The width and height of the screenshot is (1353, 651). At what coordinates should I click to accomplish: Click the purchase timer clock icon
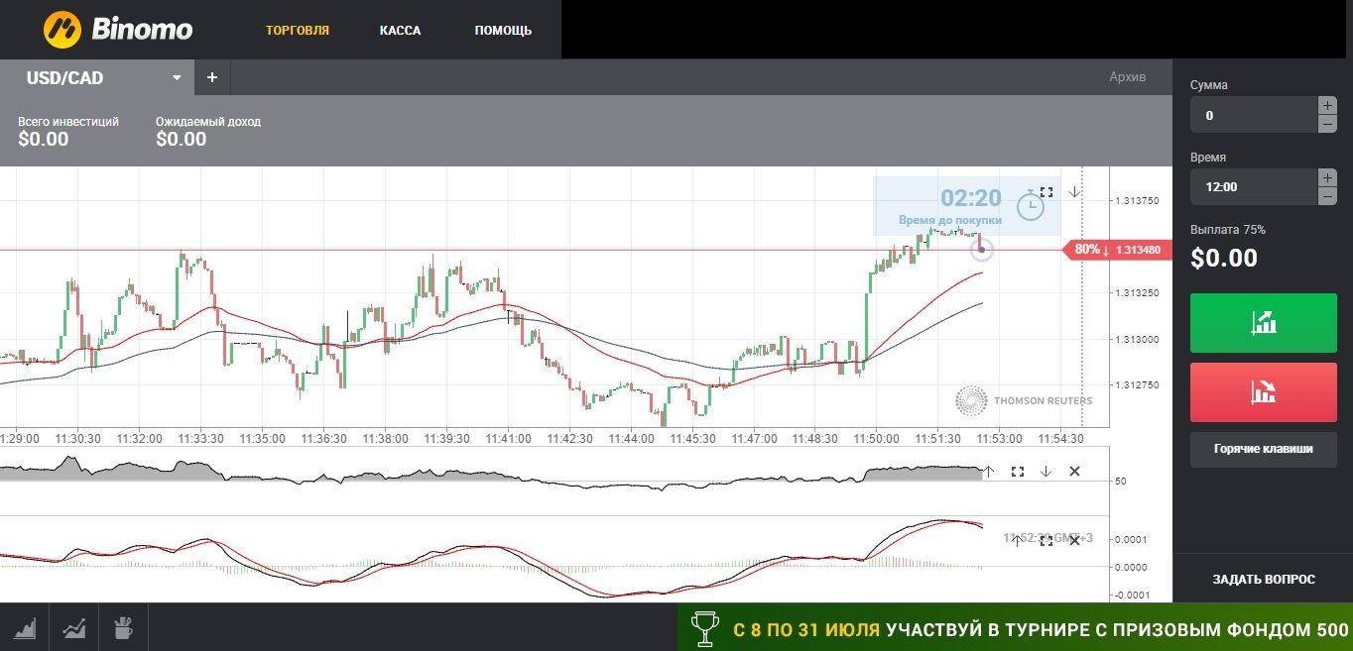coord(1031,205)
